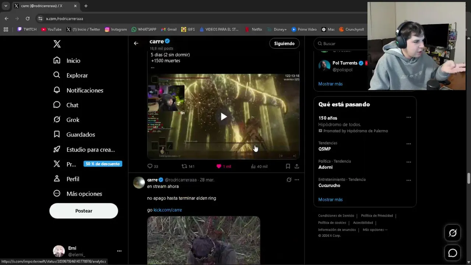The width and height of the screenshot is (471, 265).
Task: Open account menu dots next to Erni
Action: point(119,251)
